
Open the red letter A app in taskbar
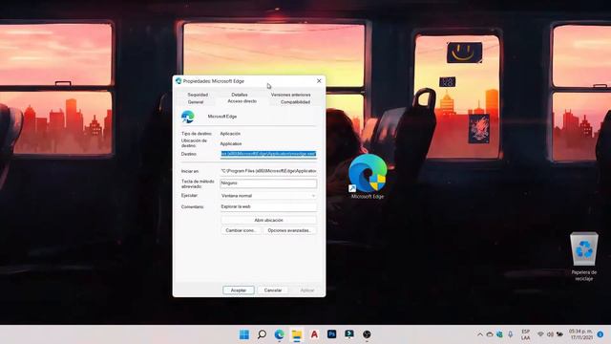pos(314,334)
